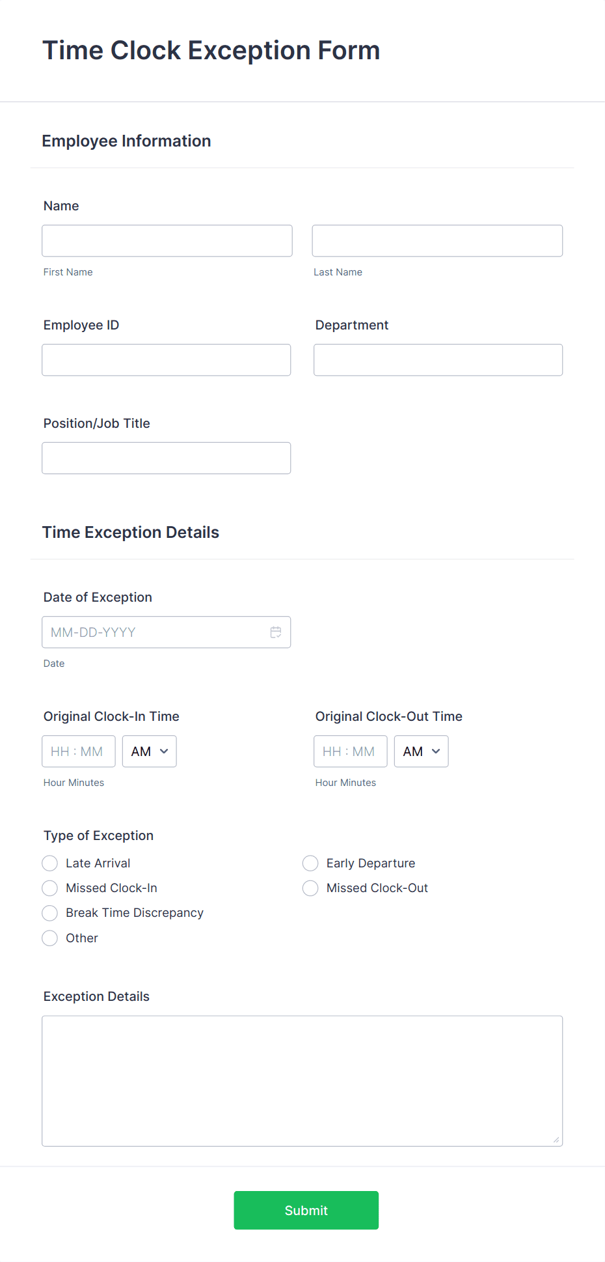This screenshot has height=1262, width=605.
Task: Select the Early Departure exception type
Action: point(310,863)
